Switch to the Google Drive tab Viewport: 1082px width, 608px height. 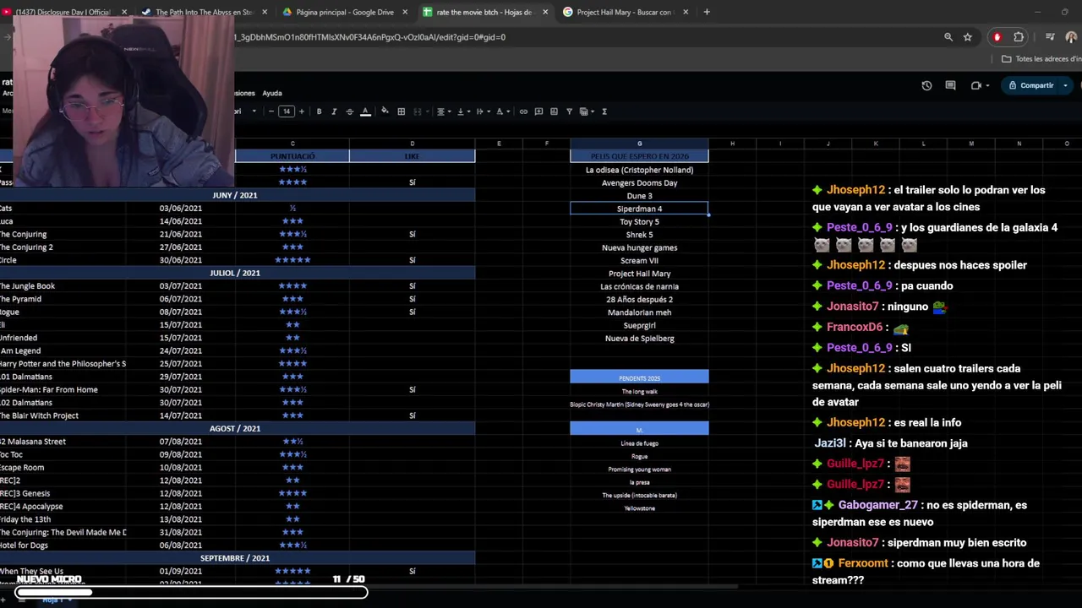(343, 12)
